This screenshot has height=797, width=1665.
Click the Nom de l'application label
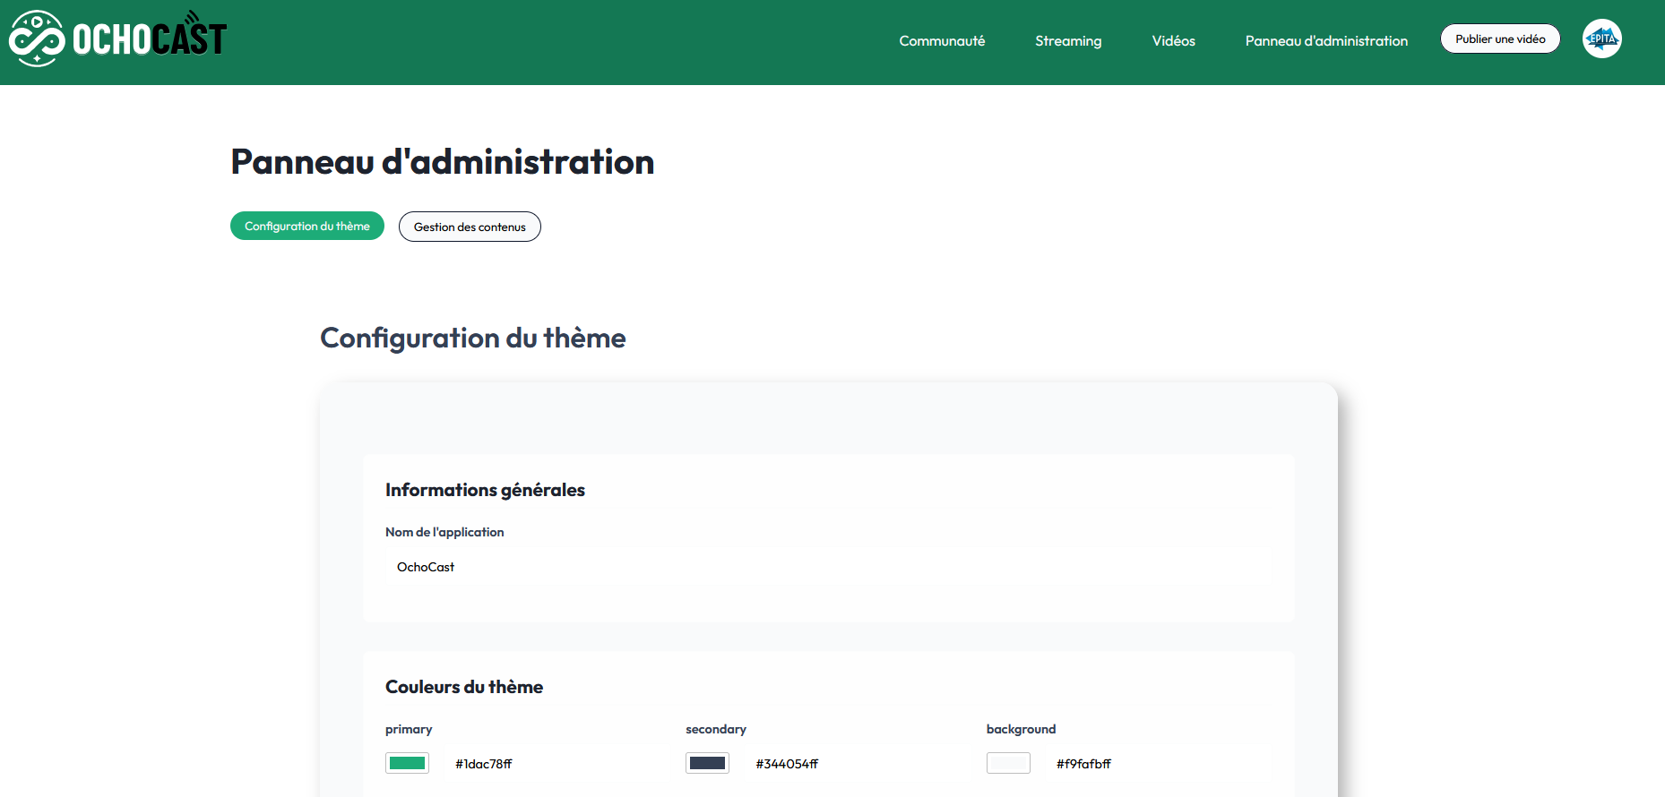(x=444, y=532)
